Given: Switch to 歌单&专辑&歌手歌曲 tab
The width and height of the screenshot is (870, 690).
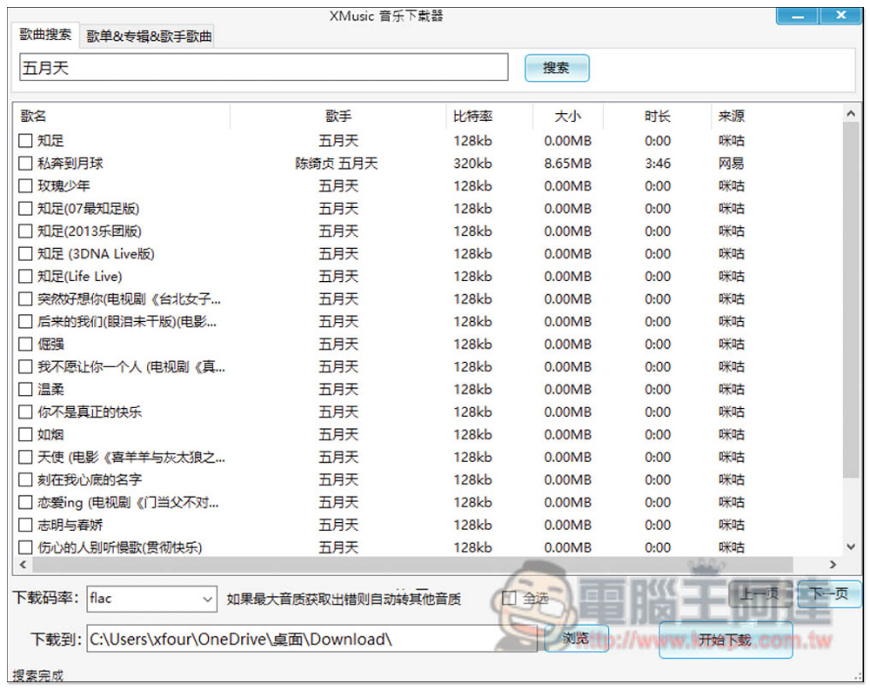Looking at the screenshot, I should 149,37.
